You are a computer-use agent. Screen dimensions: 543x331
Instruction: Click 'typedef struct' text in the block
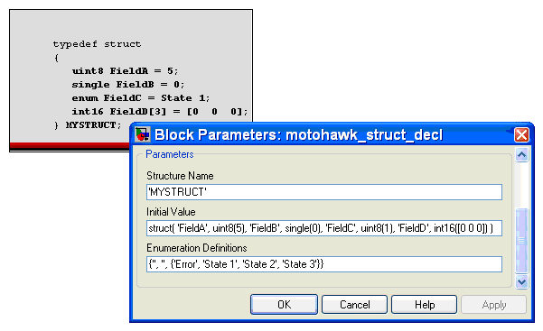(x=97, y=44)
